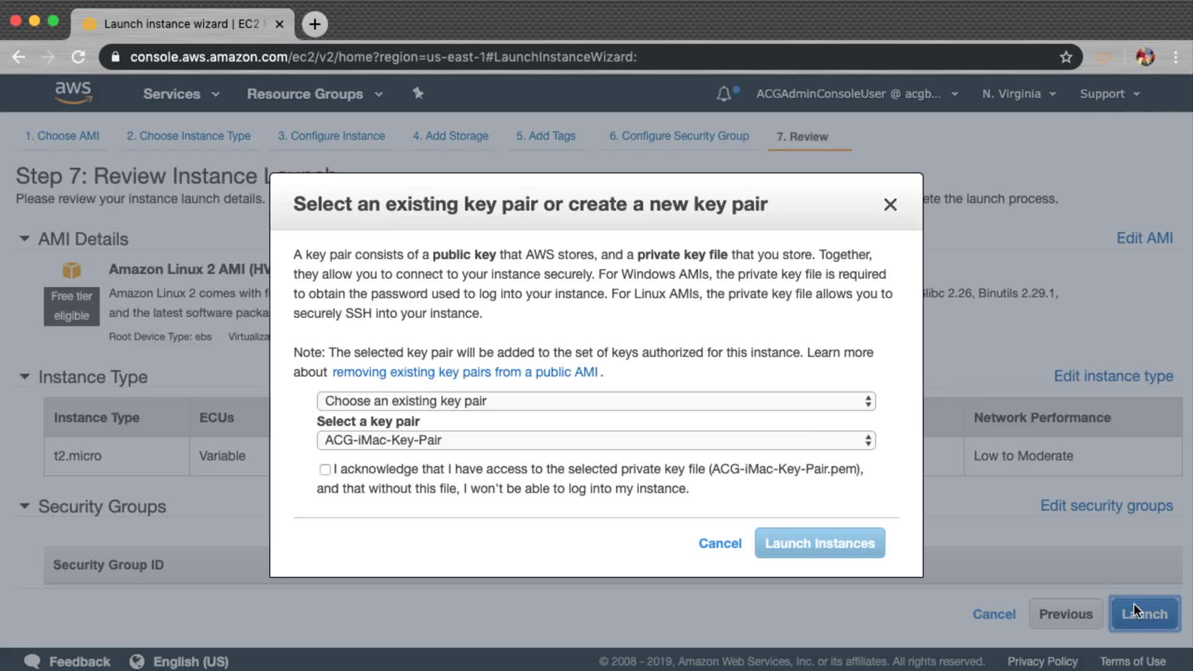Click the pin shortcuts star icon
The width and height of the screenshot is (1193, 671).
point(418,93)
